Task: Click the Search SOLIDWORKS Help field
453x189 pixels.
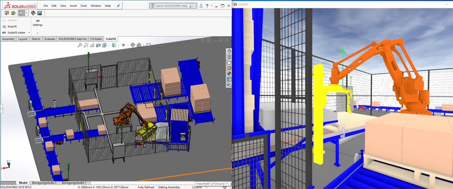Action: (x=172, y=6)
